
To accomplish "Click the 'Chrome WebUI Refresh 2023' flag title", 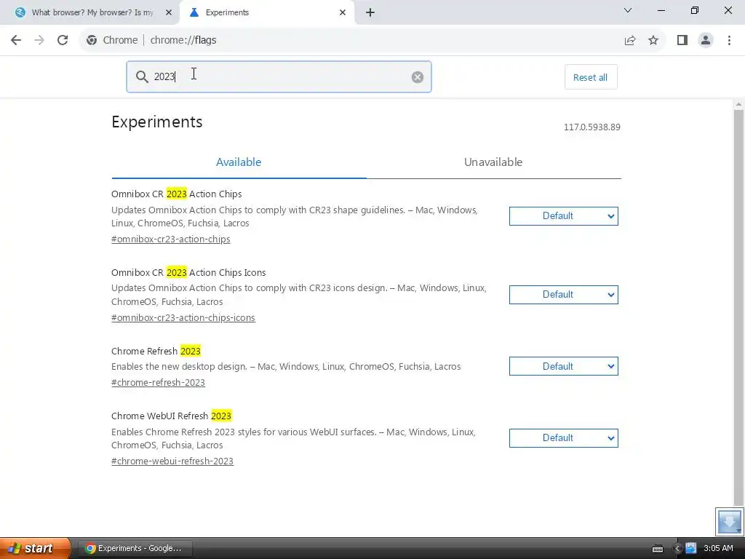I will click(x=172, y=416).
